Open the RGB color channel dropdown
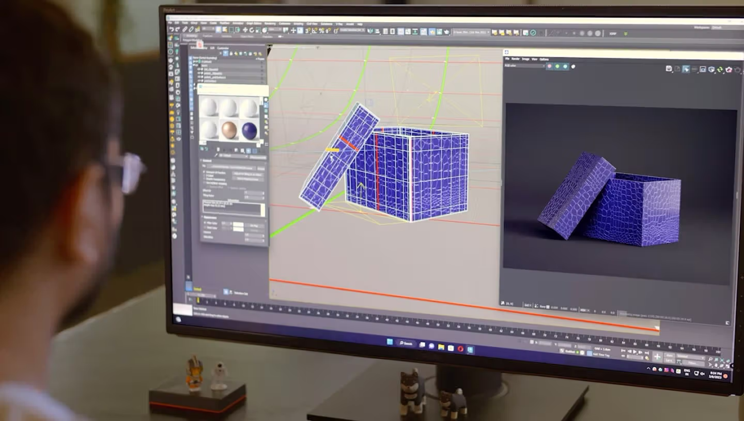 pos(525,66)
